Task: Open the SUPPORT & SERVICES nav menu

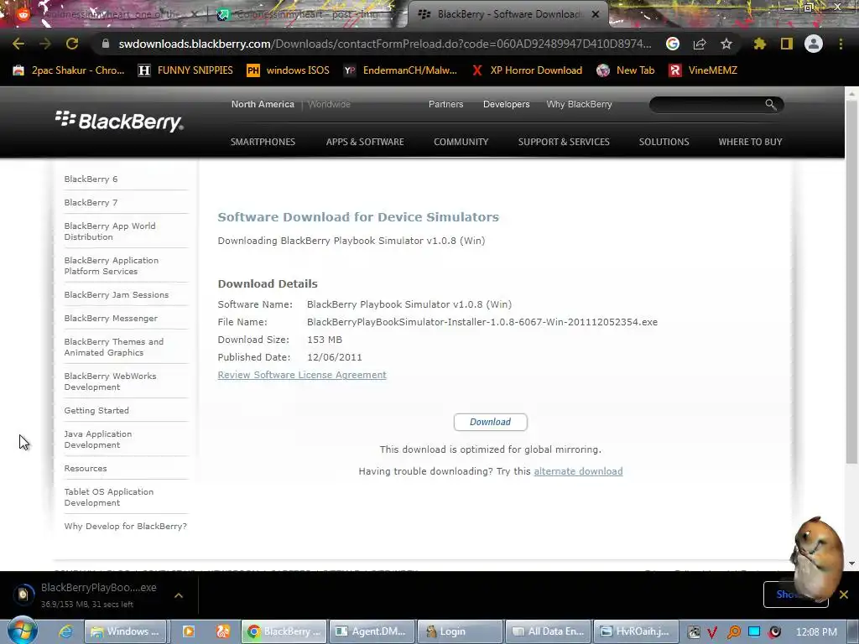Action: (x=564, y=142)
